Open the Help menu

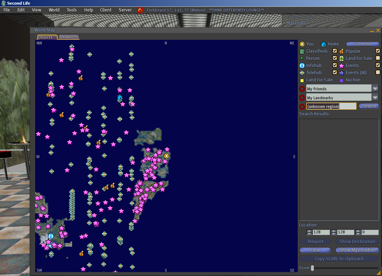point(89,10)
